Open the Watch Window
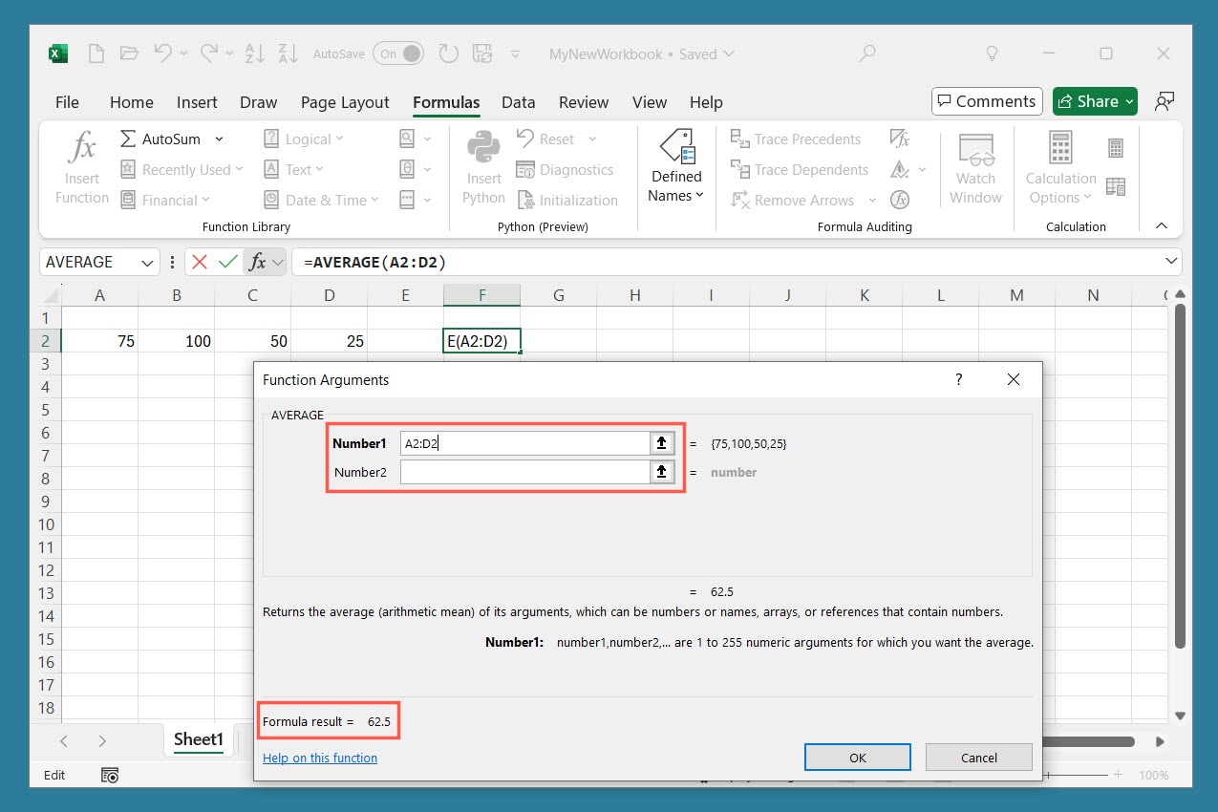1218x812 pixels. tap(975, 169)
